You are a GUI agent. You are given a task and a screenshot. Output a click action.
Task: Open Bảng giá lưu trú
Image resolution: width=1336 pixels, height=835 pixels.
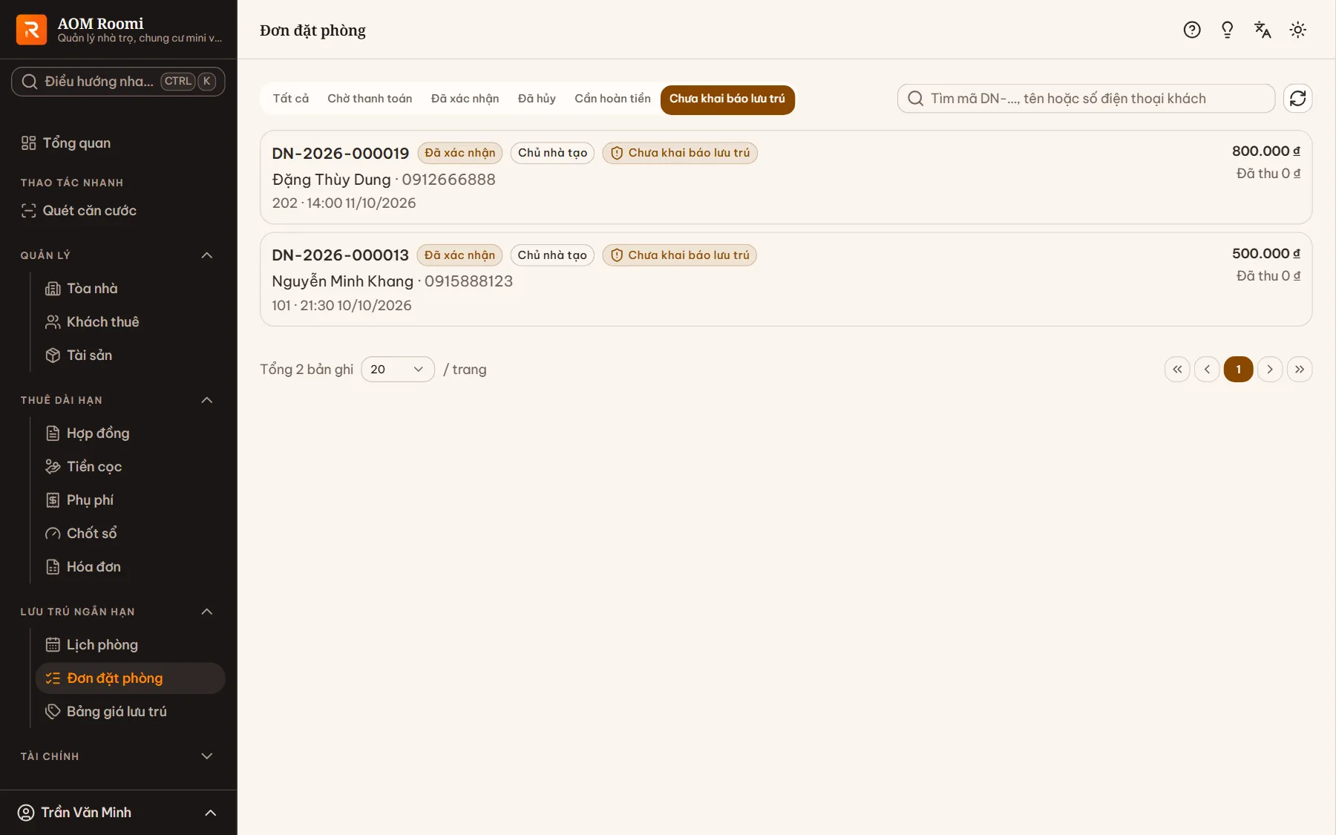pos(131,711)
